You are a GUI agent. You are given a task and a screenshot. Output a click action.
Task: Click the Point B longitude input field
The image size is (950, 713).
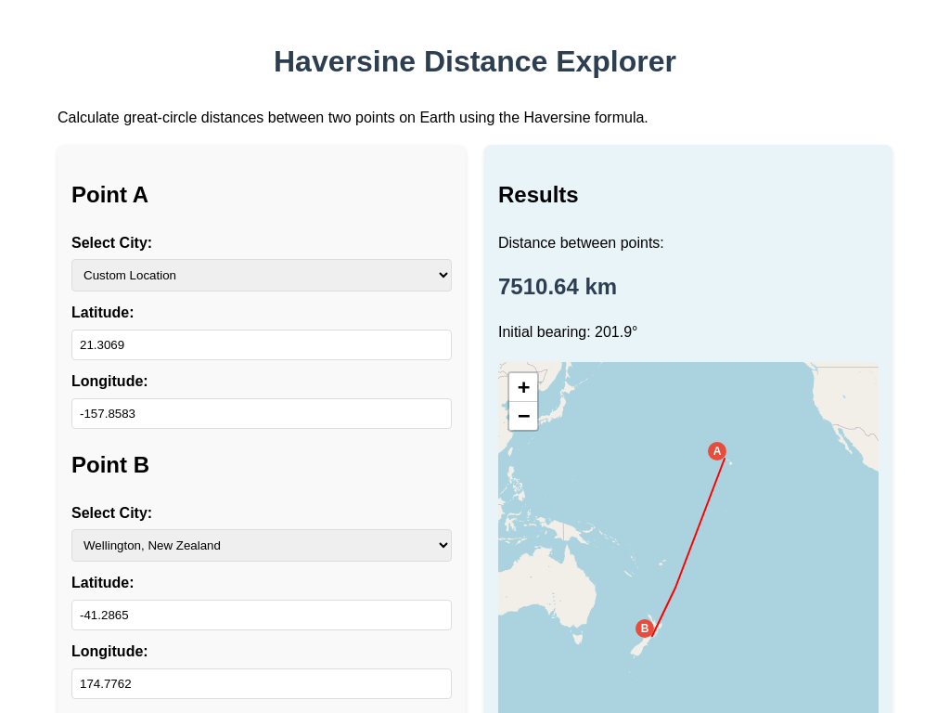[261, 683]
